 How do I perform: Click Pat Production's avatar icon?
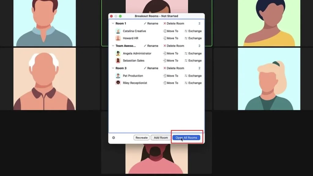(x=118, y=76)
